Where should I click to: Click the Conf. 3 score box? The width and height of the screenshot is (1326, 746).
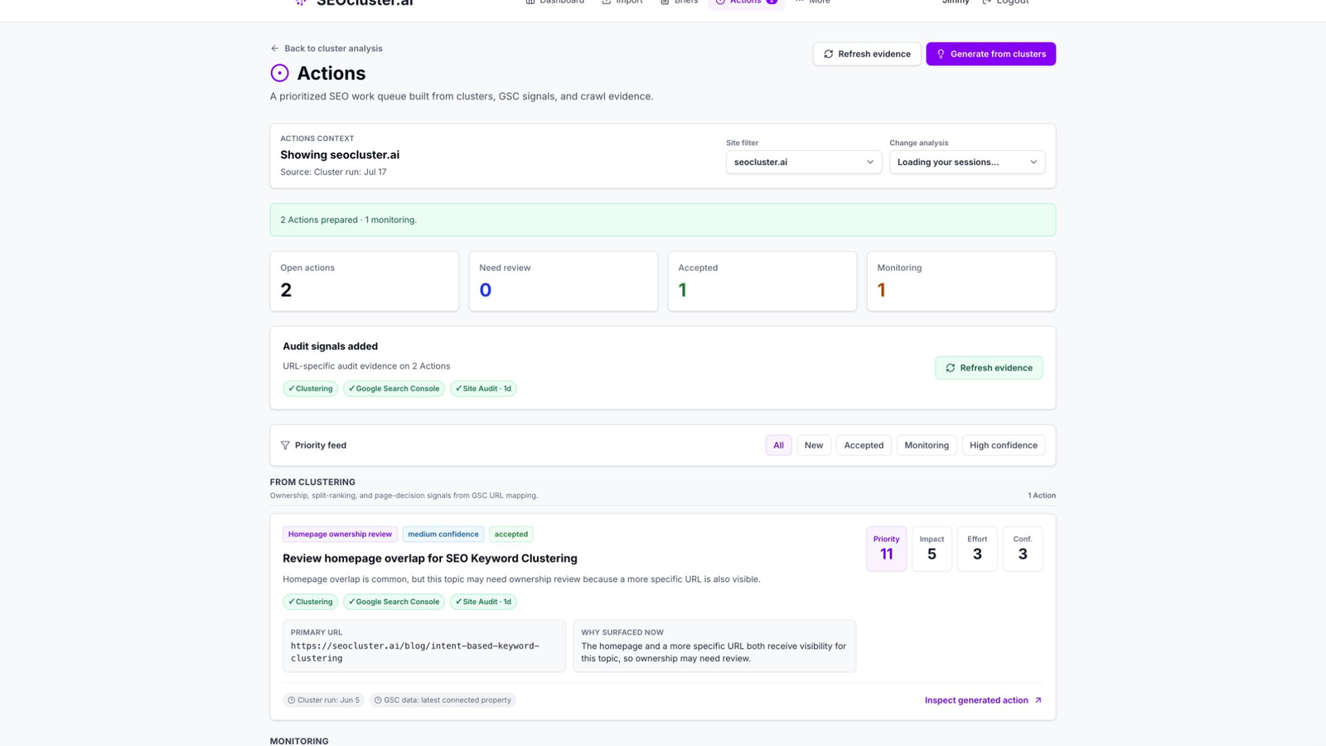pyautogui.click(x=1023, y=549)
